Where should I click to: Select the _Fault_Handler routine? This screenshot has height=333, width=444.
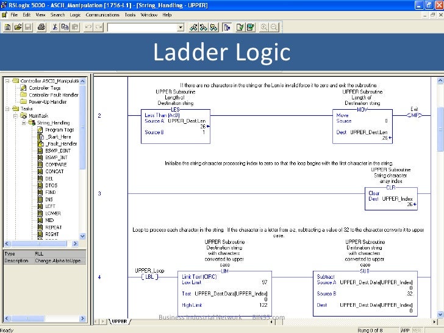pyautogui.click(x=61, y=143)
